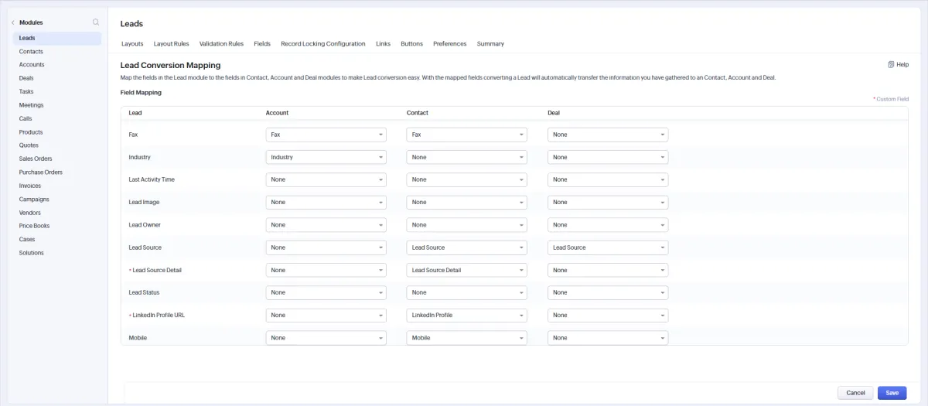This screenshot has width=928, height=406.
Task: Open the Deal dropdown for Lead Source
Action: tap(607, 247)
